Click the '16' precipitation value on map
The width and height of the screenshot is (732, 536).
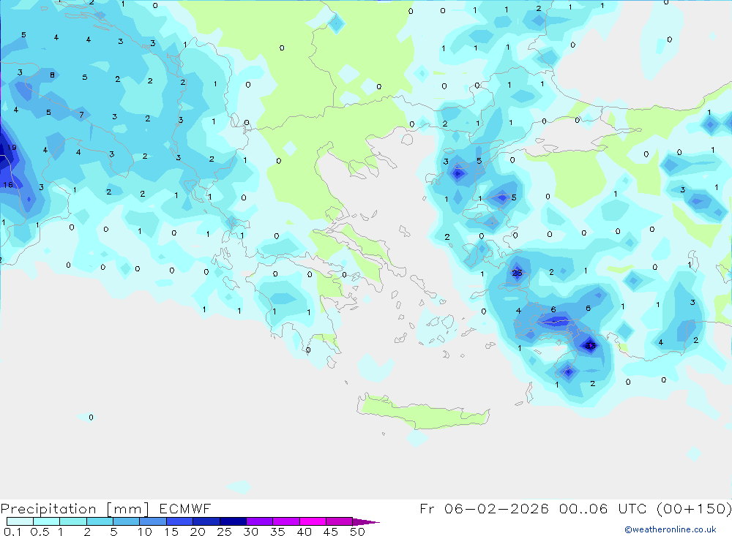(8, 185)
